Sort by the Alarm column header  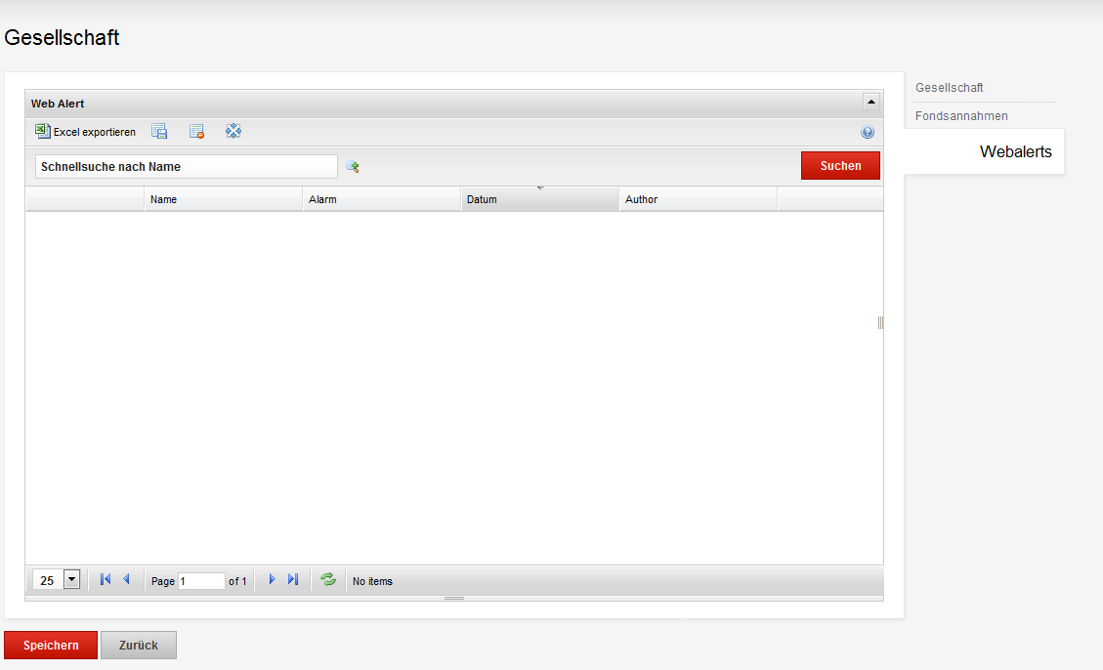pos(382,199)
